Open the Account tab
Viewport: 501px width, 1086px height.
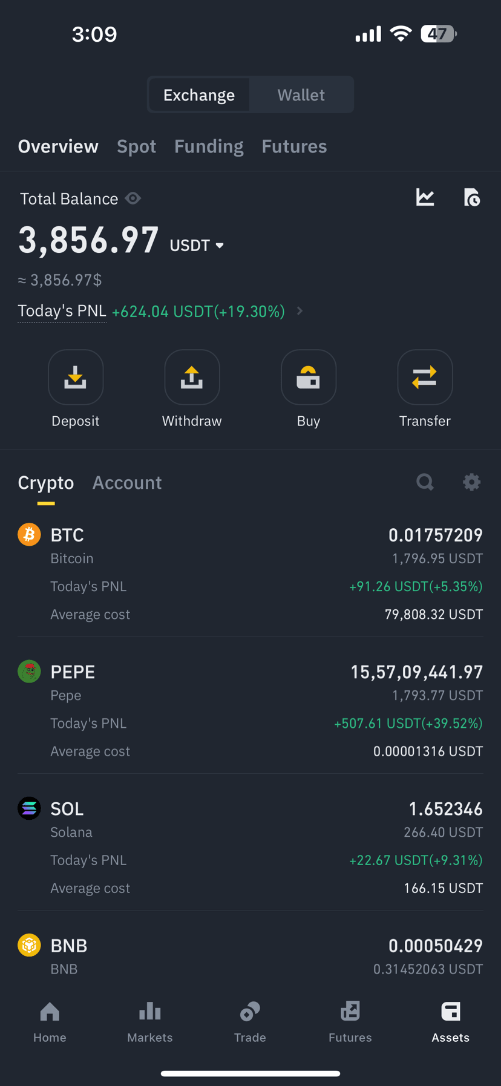pos(127,482)
